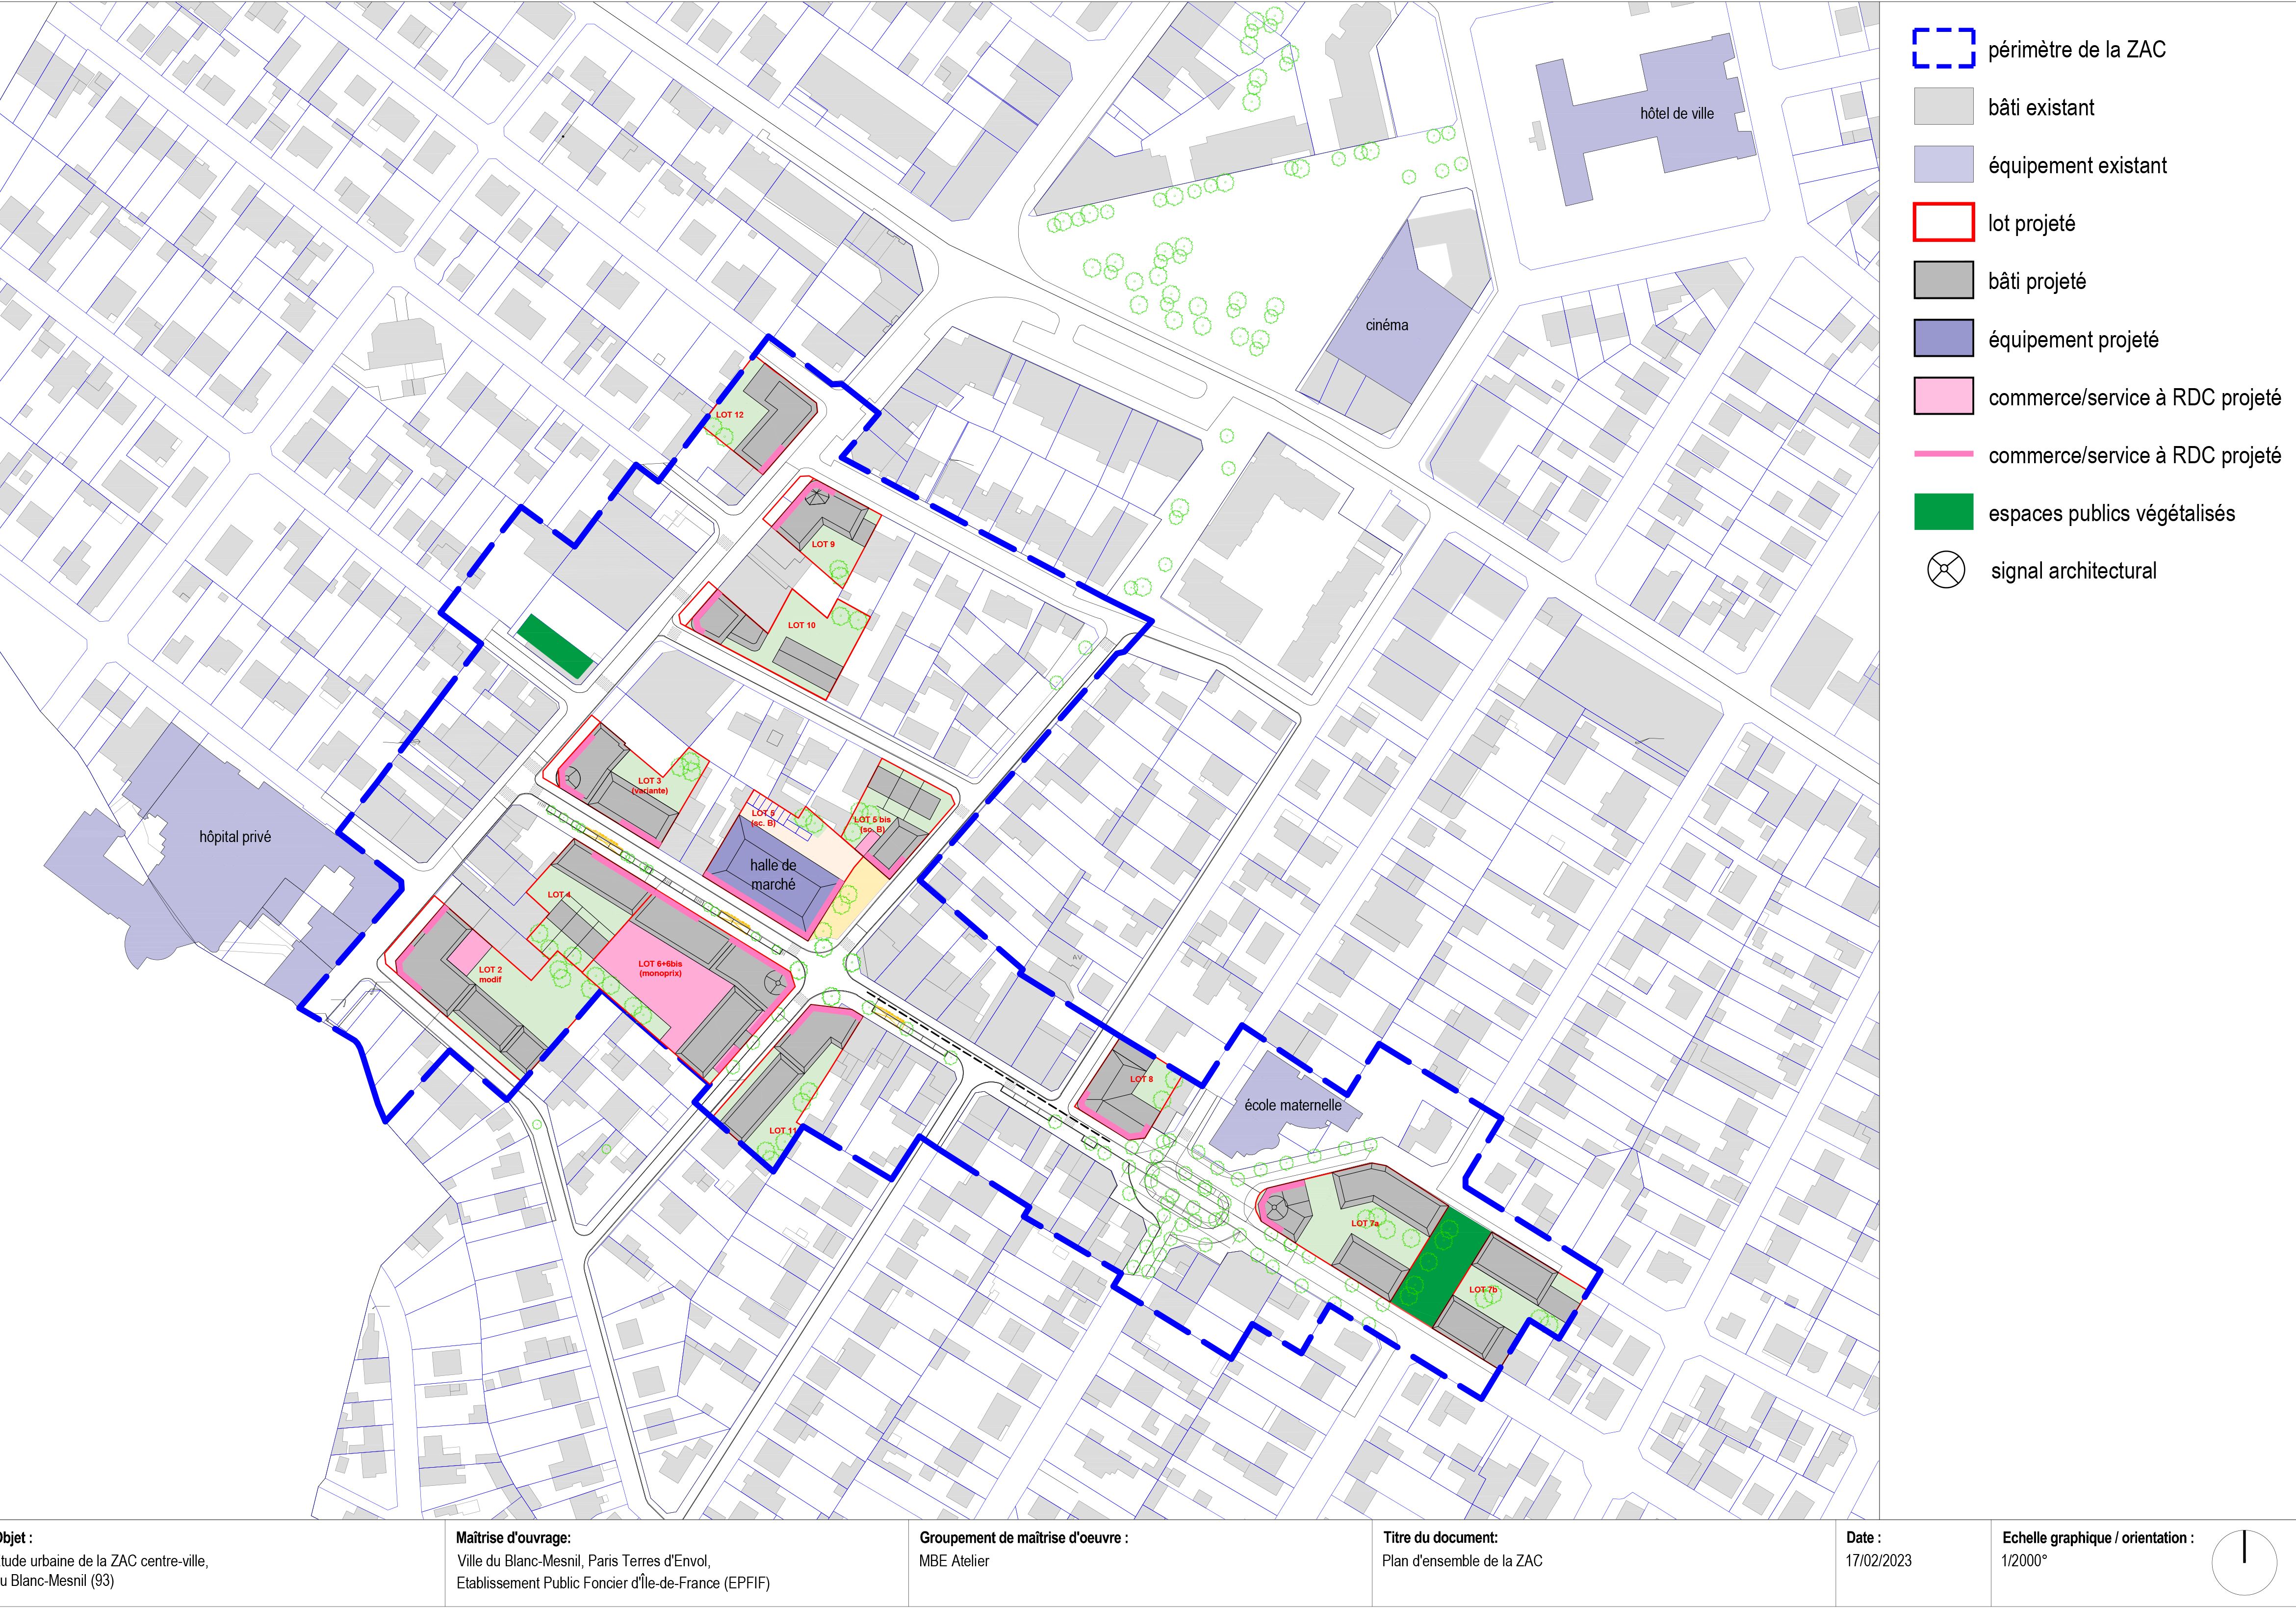This screenshot has width=2296, height=1608.
Task: Click the hôpital privé label
Action: 235,837
